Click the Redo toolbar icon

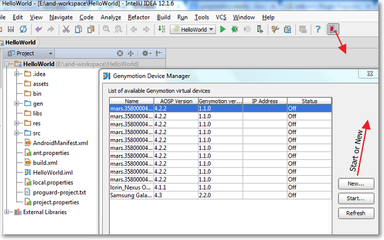(50, 30)
